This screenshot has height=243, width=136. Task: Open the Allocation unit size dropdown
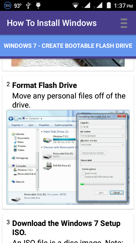(x=102, y=145)
